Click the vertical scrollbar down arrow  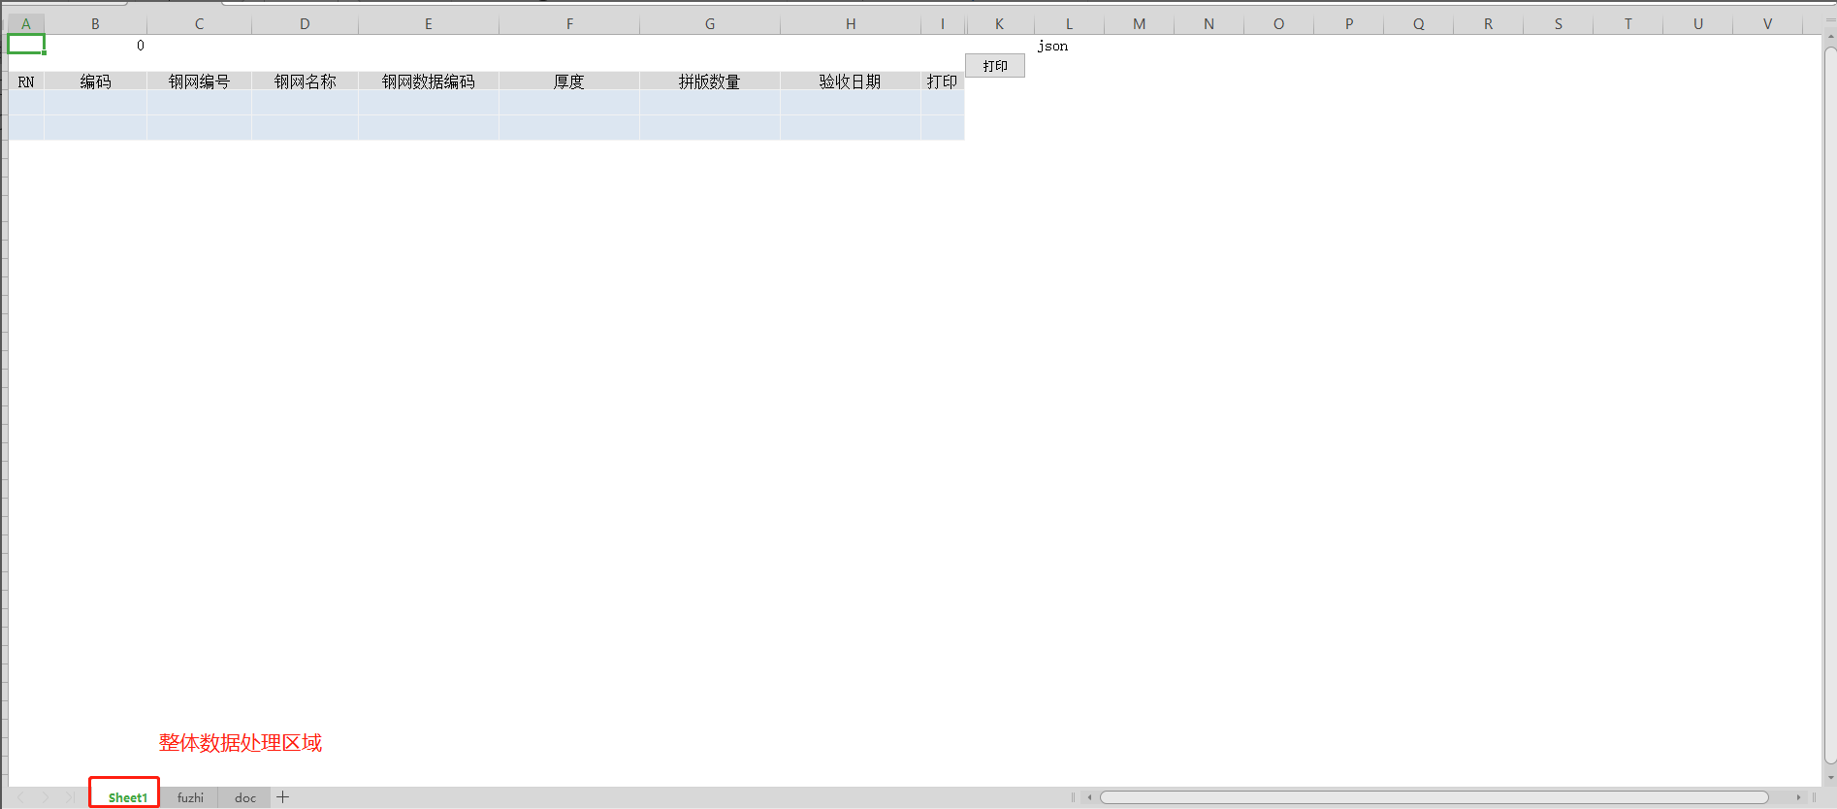pyautogui.click(x=1829, y=777)
